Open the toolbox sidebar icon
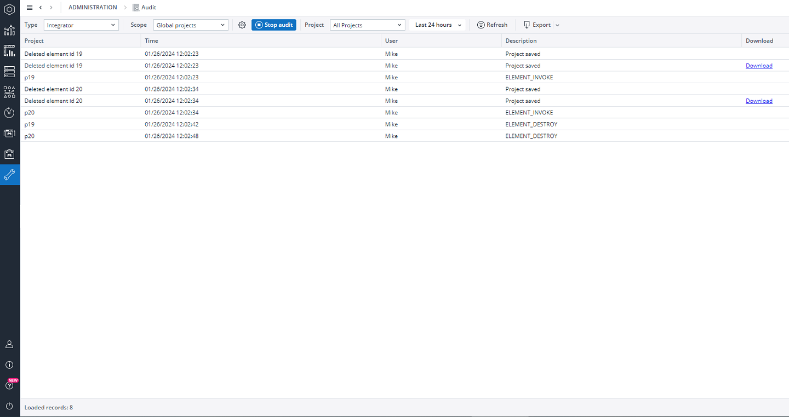 click(9, 154)
